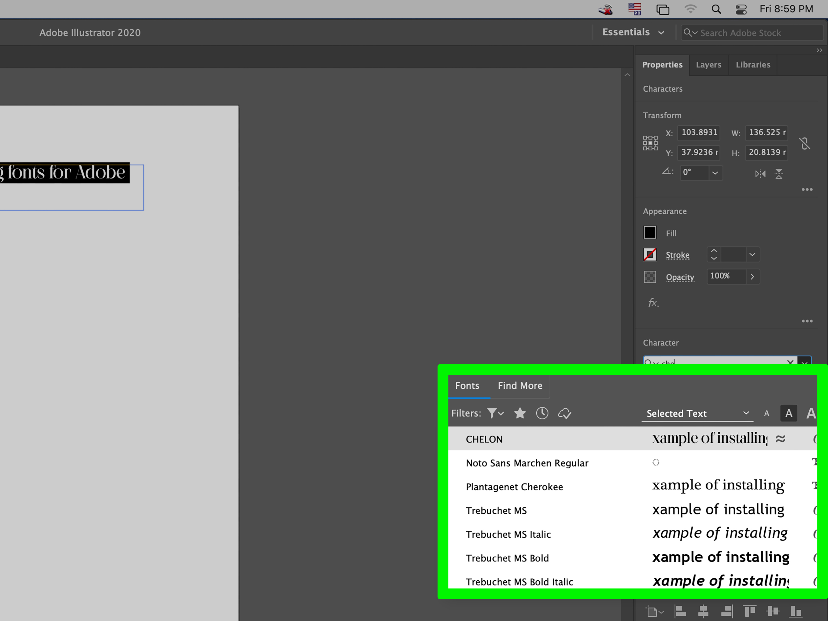
Task: Click the black Fill color swatch
Action: tap(650, 233)
